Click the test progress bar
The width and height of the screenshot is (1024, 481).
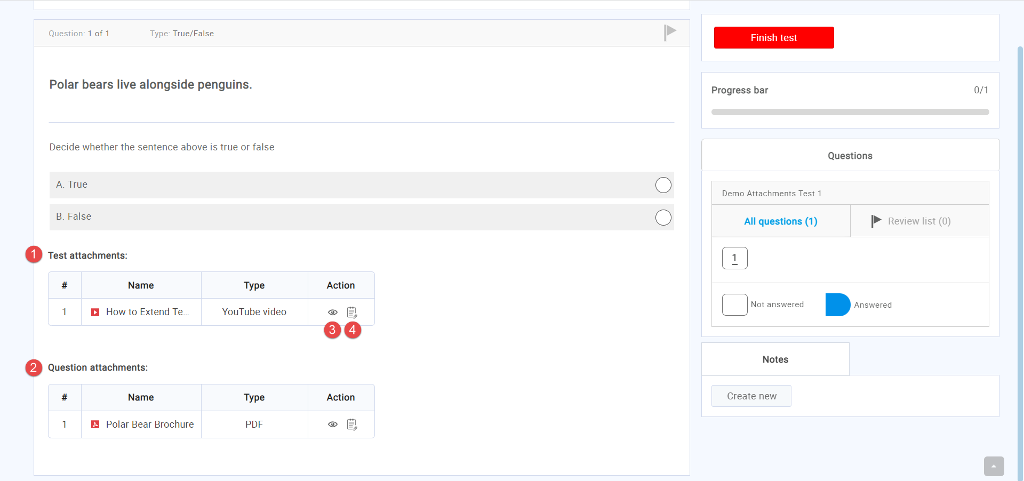850,112
